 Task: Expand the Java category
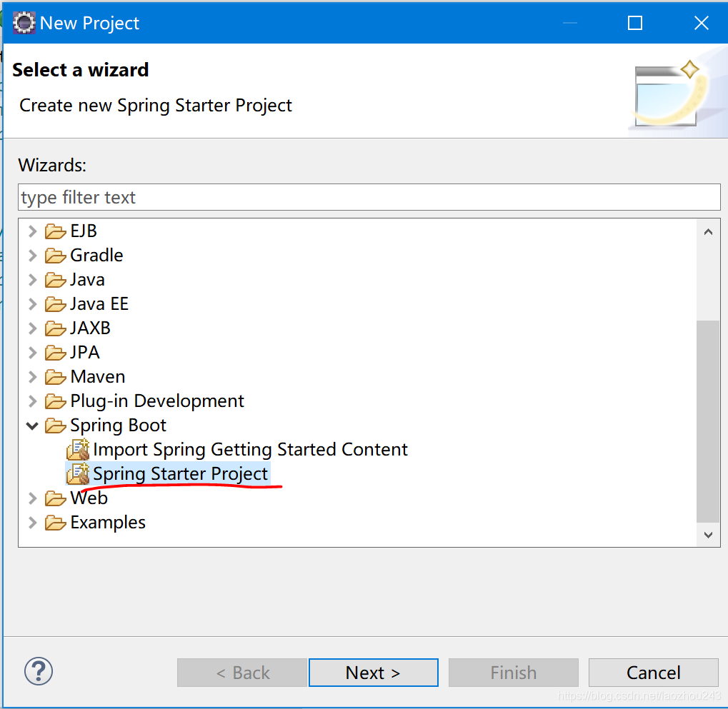coord(32,280)
